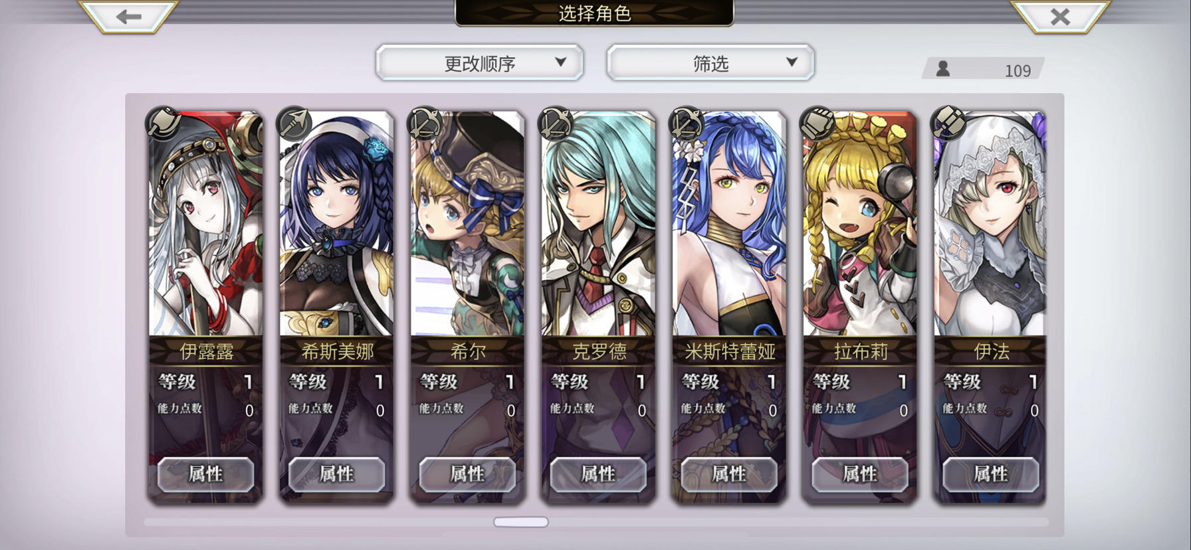The height and width of the screenshot is (550, 1191).
Task: Close the character selection screen
Action: (x=1060, y=17)
